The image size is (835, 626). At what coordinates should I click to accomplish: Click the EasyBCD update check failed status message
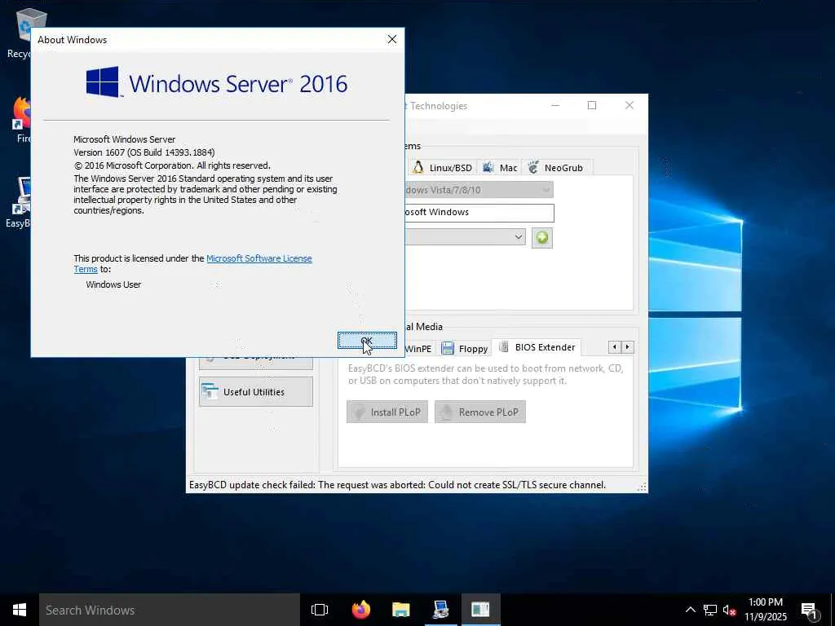[x=397, y=485]
